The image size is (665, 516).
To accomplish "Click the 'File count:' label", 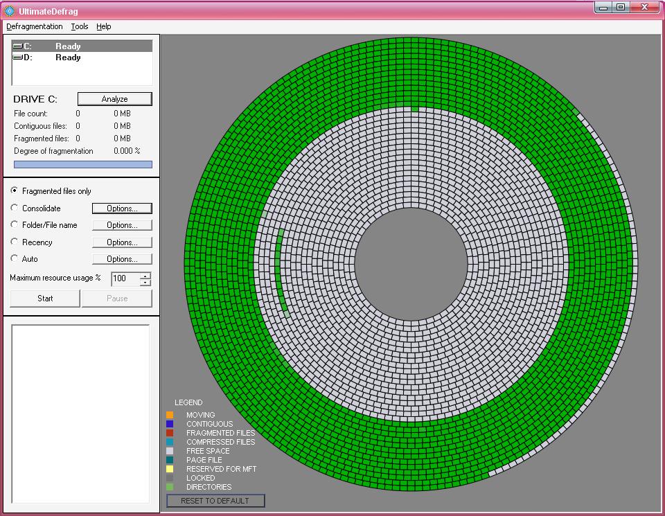I will coord(31,114).
